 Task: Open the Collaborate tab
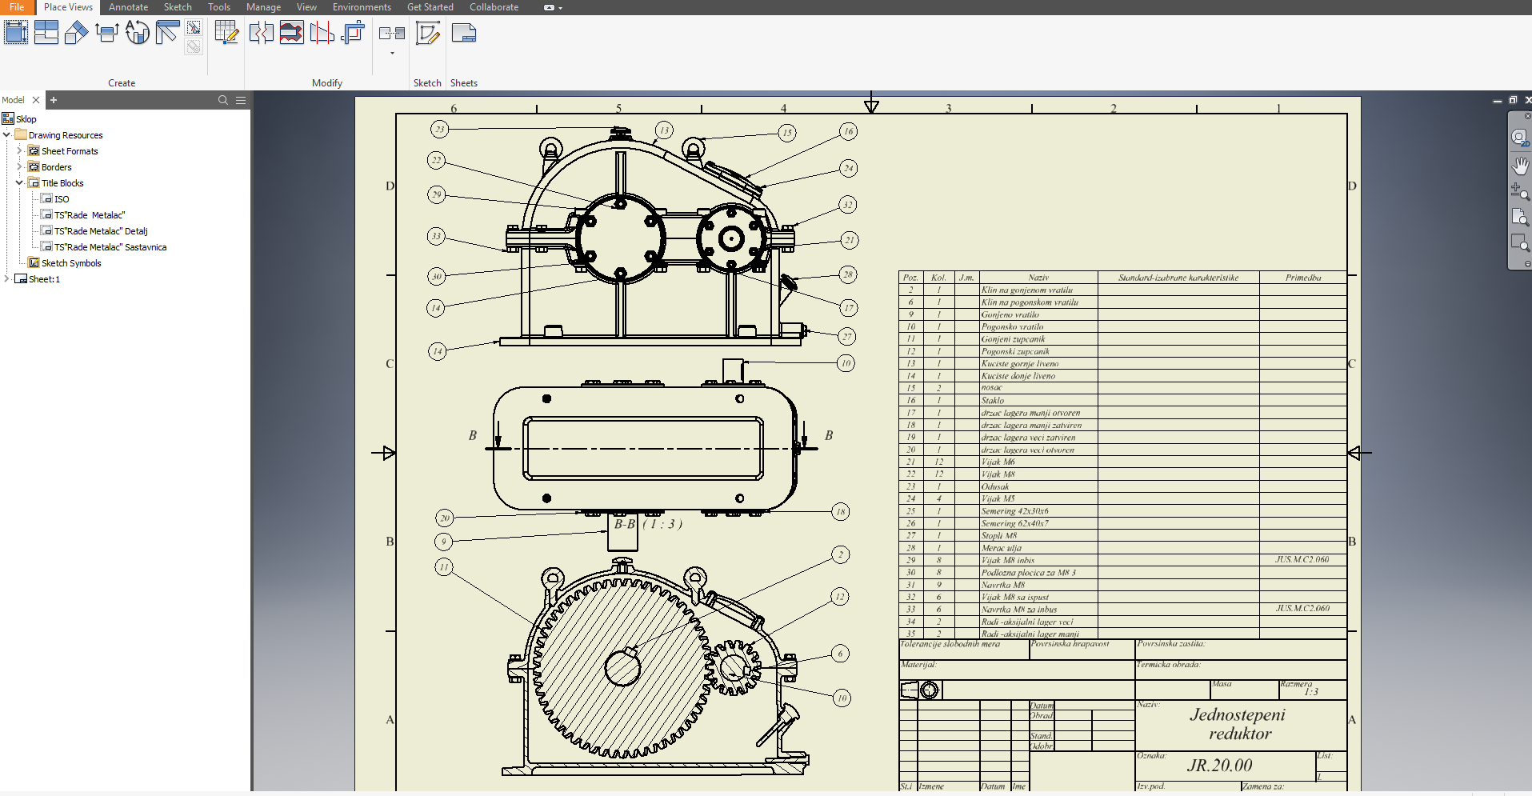494,7
